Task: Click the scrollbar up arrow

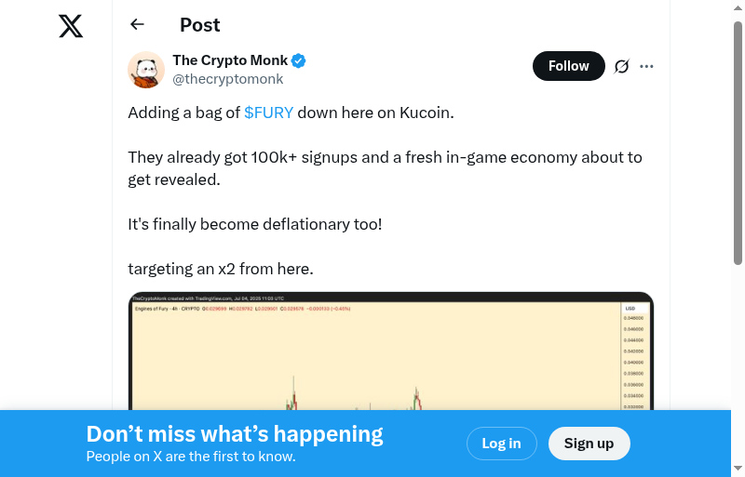Action: click(738, 8)
